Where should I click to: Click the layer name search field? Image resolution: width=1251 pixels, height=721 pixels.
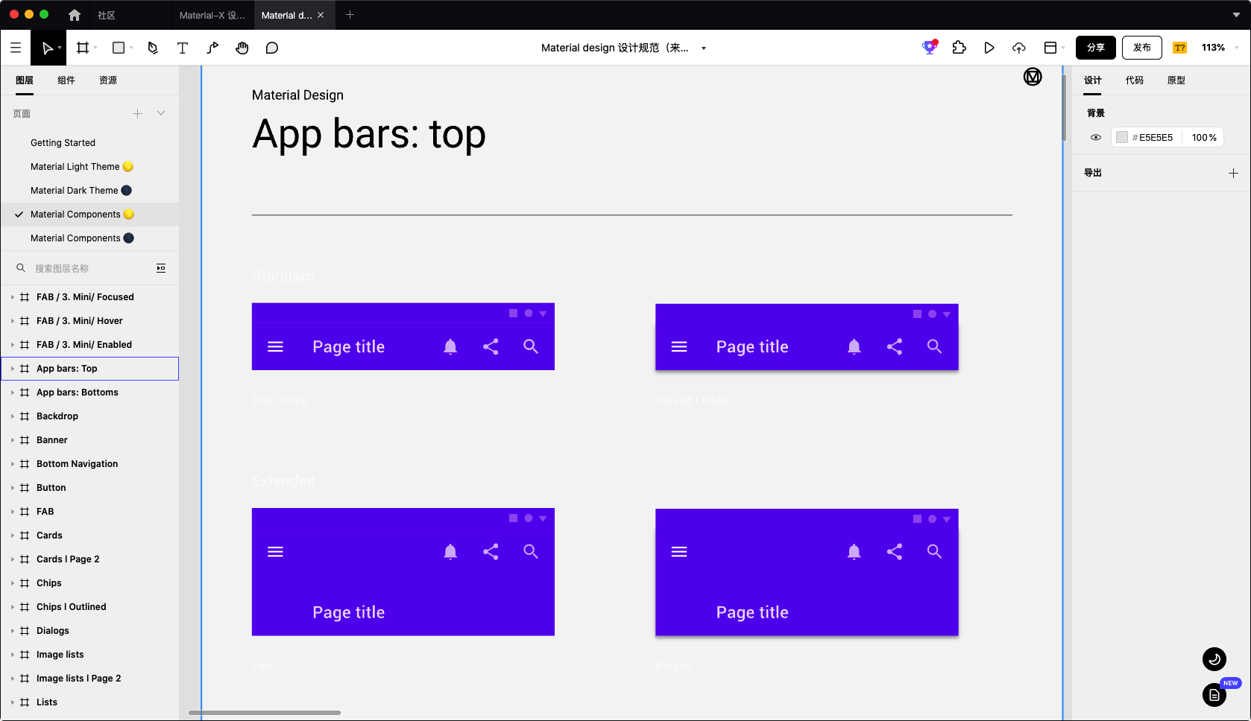[89, 268]
